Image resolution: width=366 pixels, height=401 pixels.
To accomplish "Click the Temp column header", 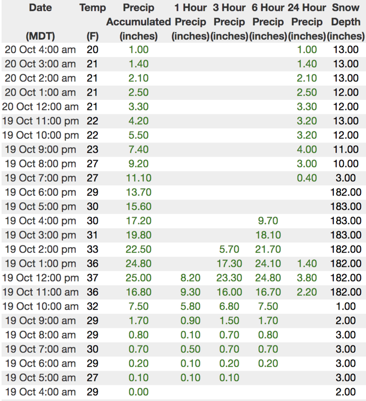I will pos(92,8).
